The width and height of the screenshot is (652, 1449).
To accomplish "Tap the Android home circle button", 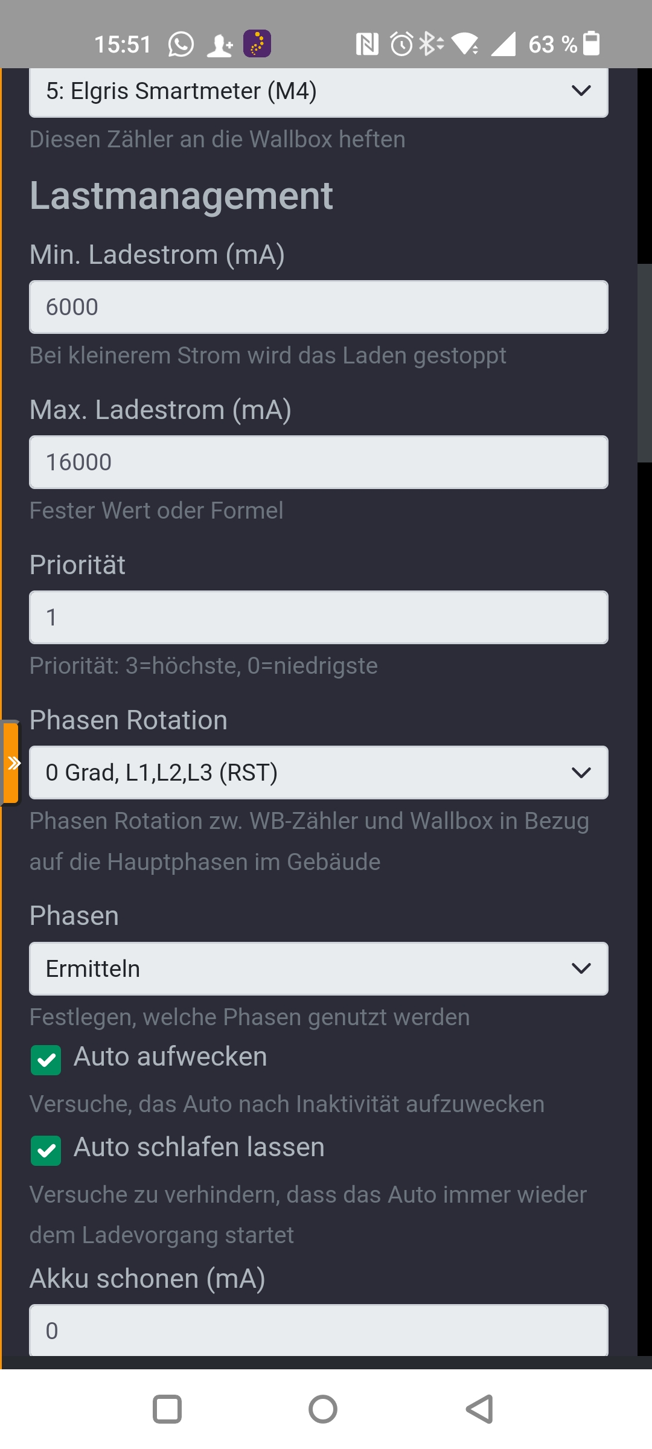I will pyautogui.click(x=323, y=1409).
